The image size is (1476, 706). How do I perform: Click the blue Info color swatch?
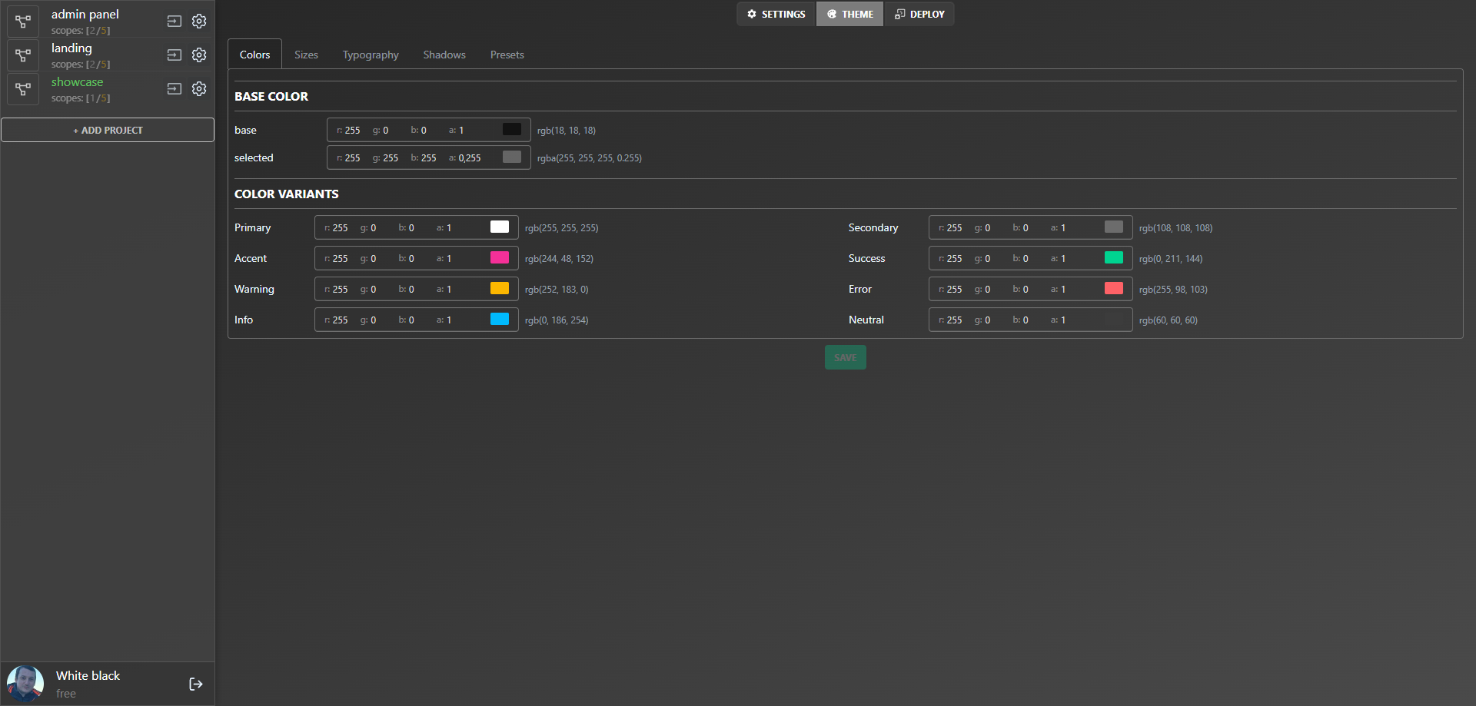pos(500,320)
